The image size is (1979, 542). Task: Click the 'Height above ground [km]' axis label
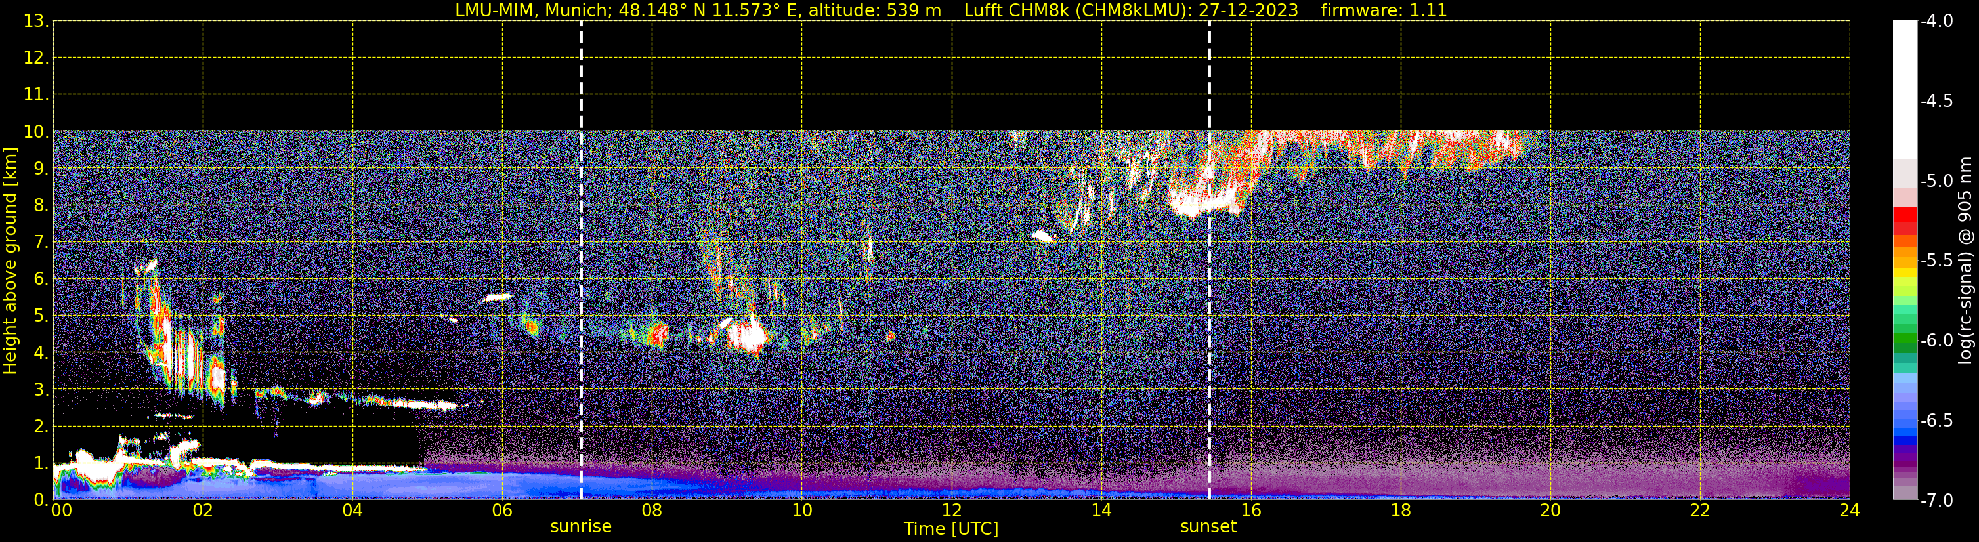click(10, 261)
